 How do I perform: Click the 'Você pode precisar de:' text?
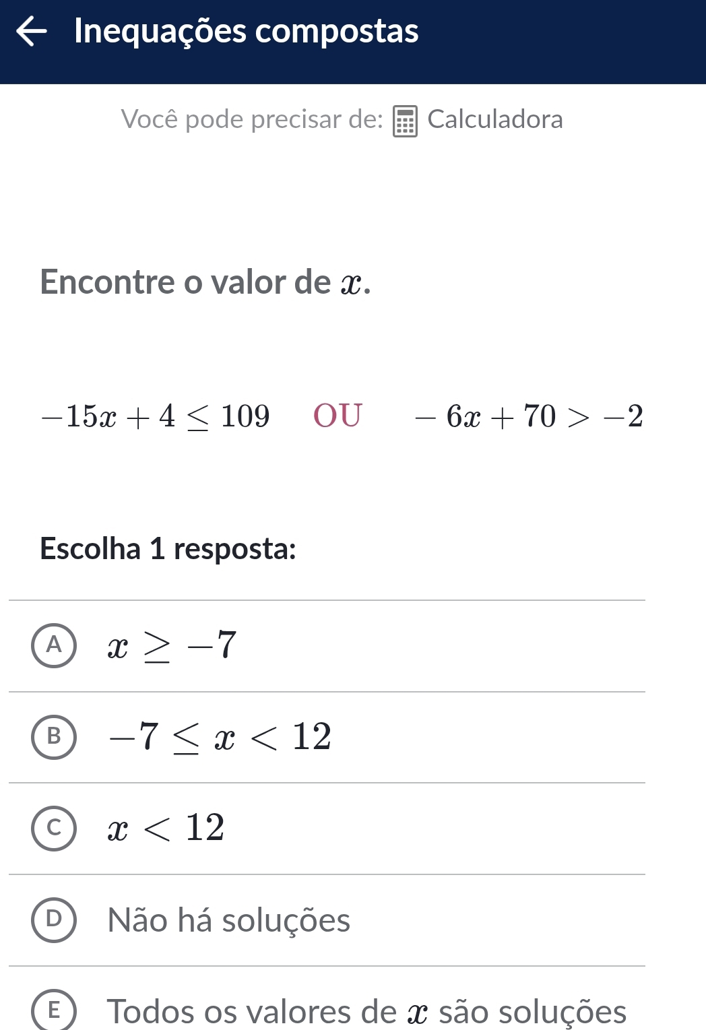(252, 119)
